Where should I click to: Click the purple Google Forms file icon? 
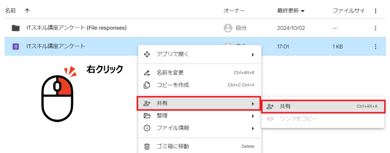[x=16, y=47]
